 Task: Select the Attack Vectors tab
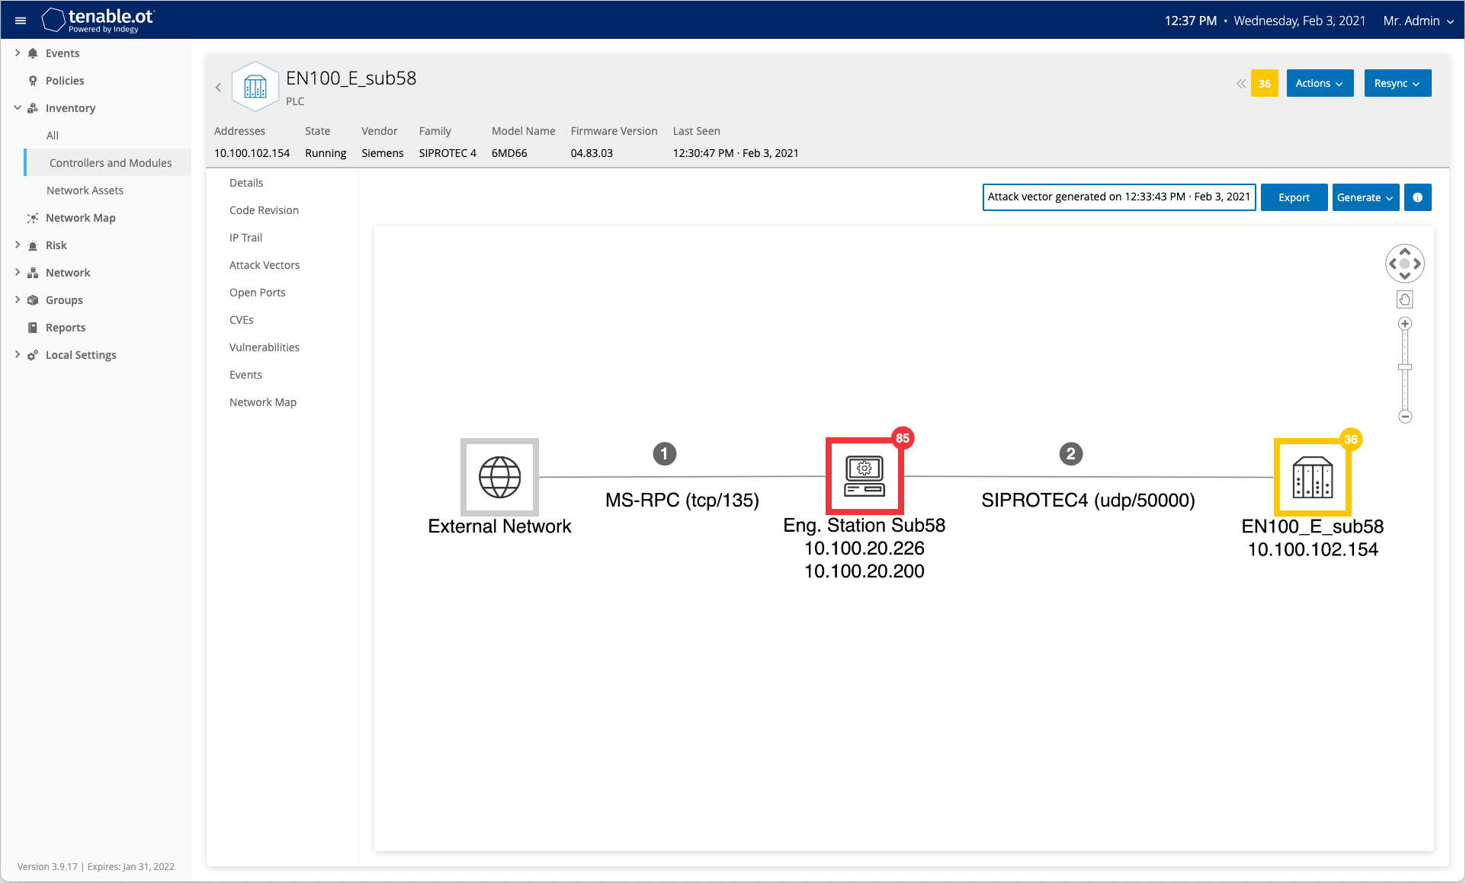click(x=264, y=264)
